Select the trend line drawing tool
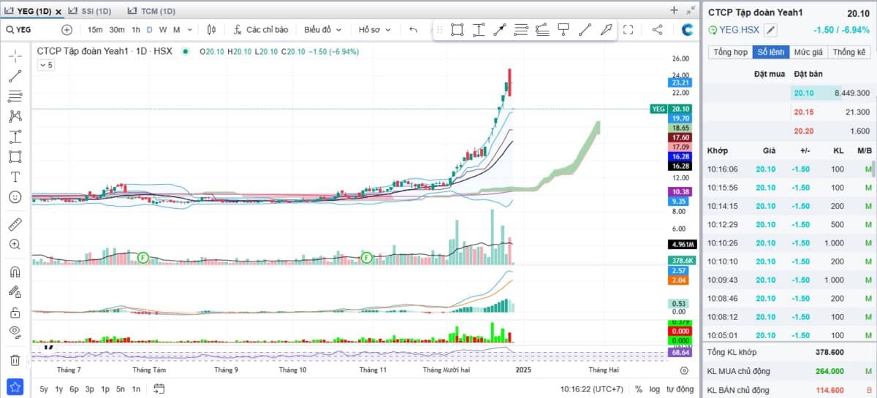877x398 pixels. point(15,76)
